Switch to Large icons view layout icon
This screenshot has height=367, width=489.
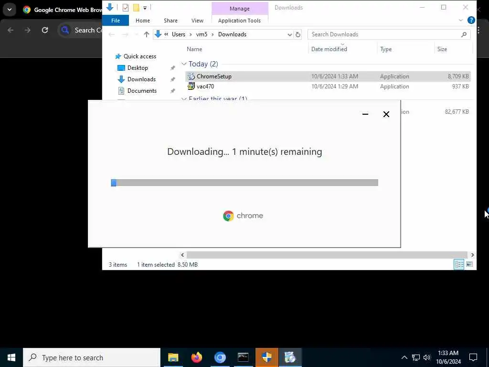point(469,265)
